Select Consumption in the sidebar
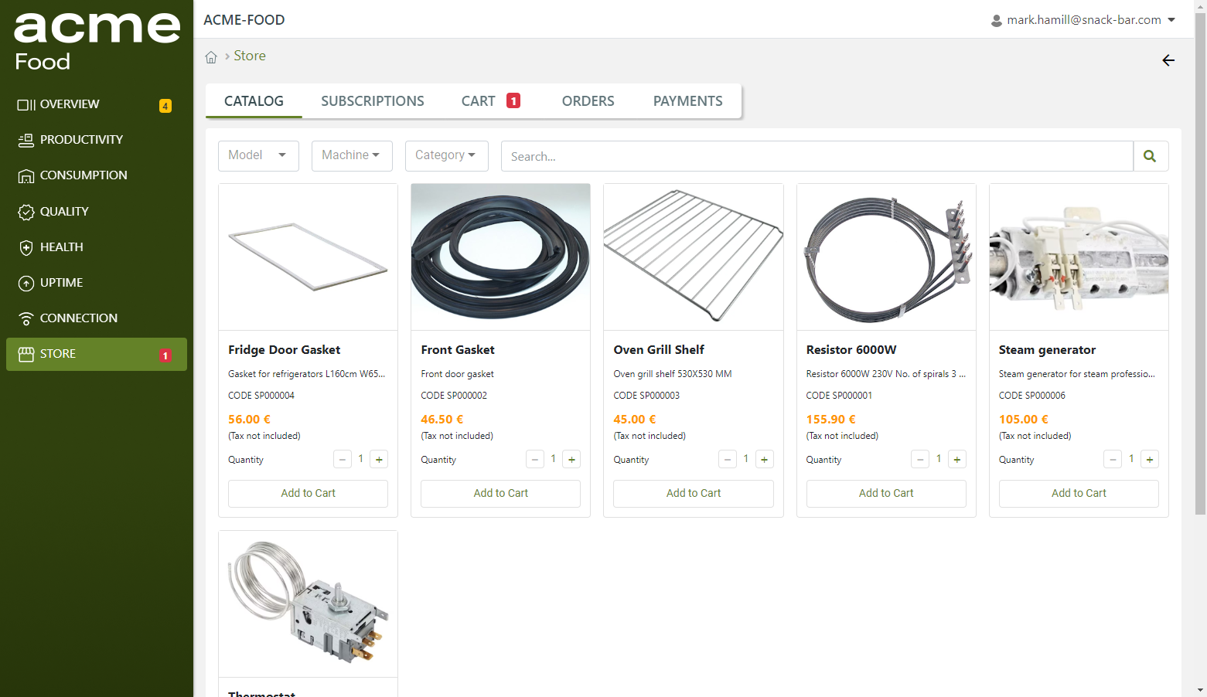Viewport: 1207px width, 697px height. click(x=97, y=175)
